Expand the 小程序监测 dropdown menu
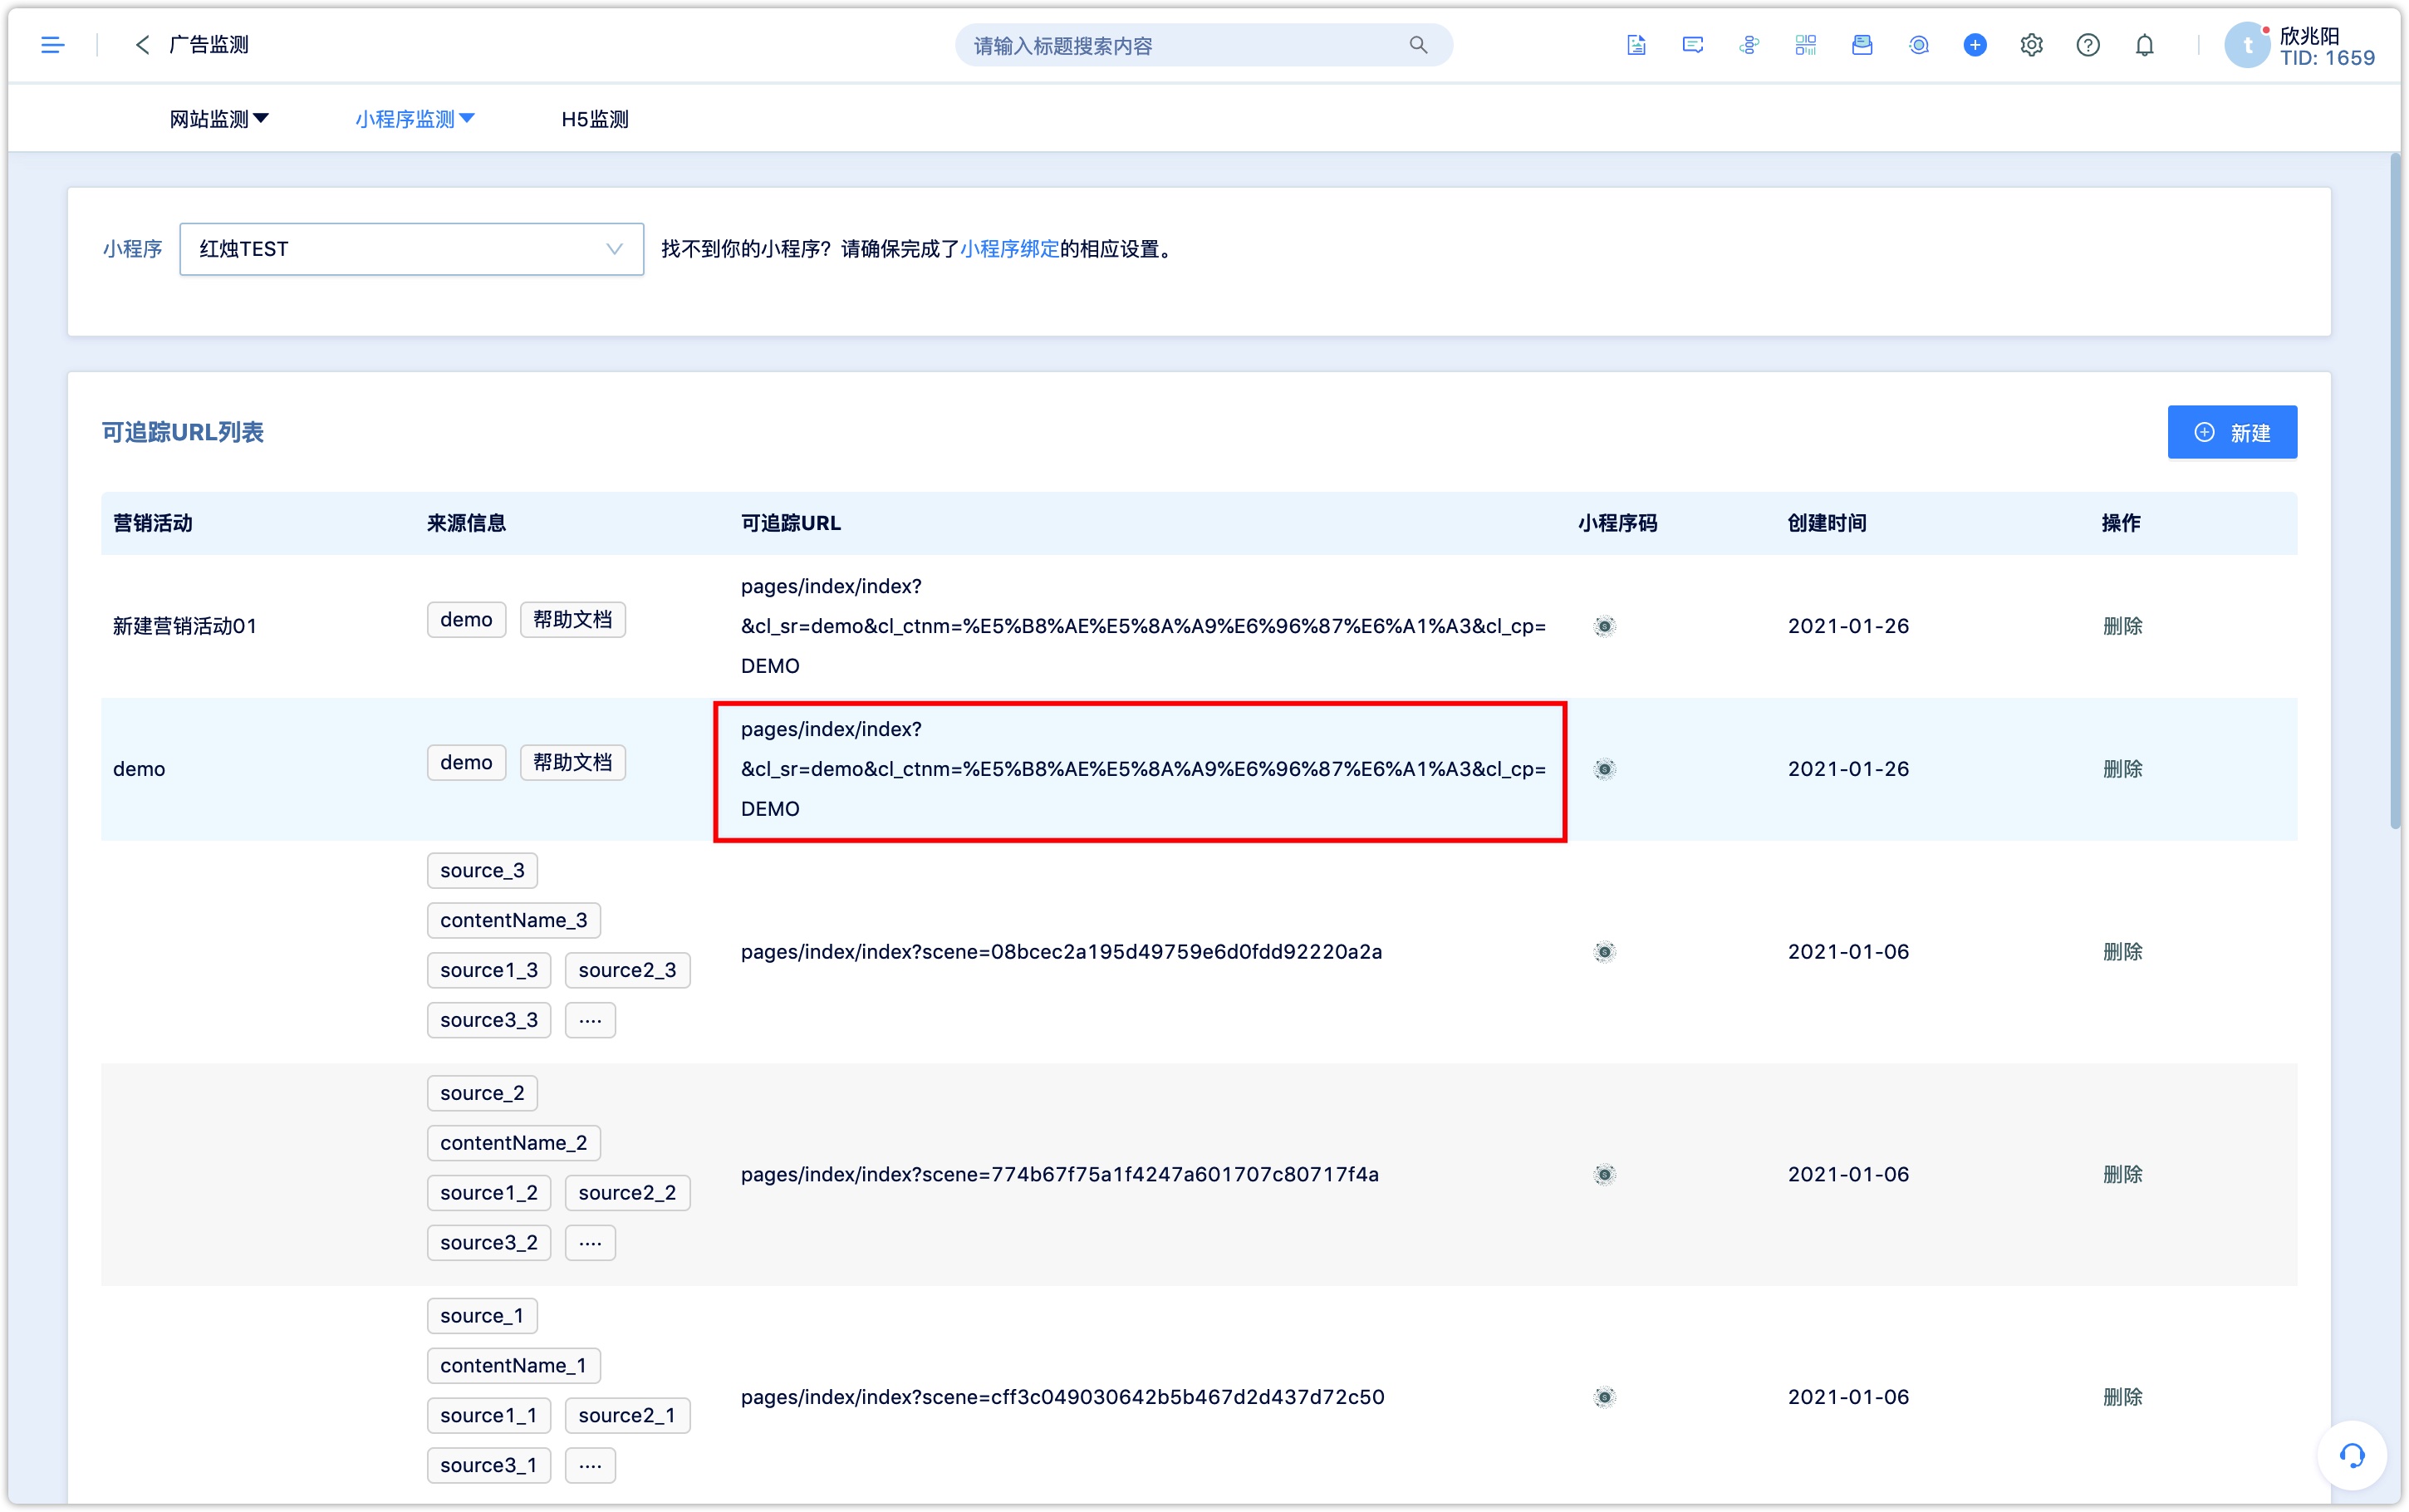The height and width of the screenshot is (1512, 2409). pyautogui.click(x=415, y=119)
